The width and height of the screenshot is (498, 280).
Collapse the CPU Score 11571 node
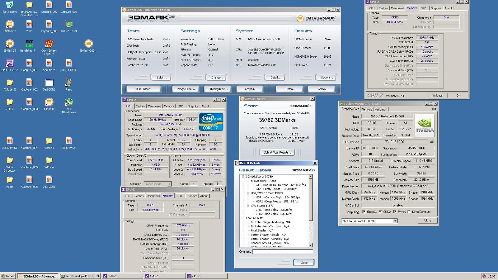[x=248, y=206]
